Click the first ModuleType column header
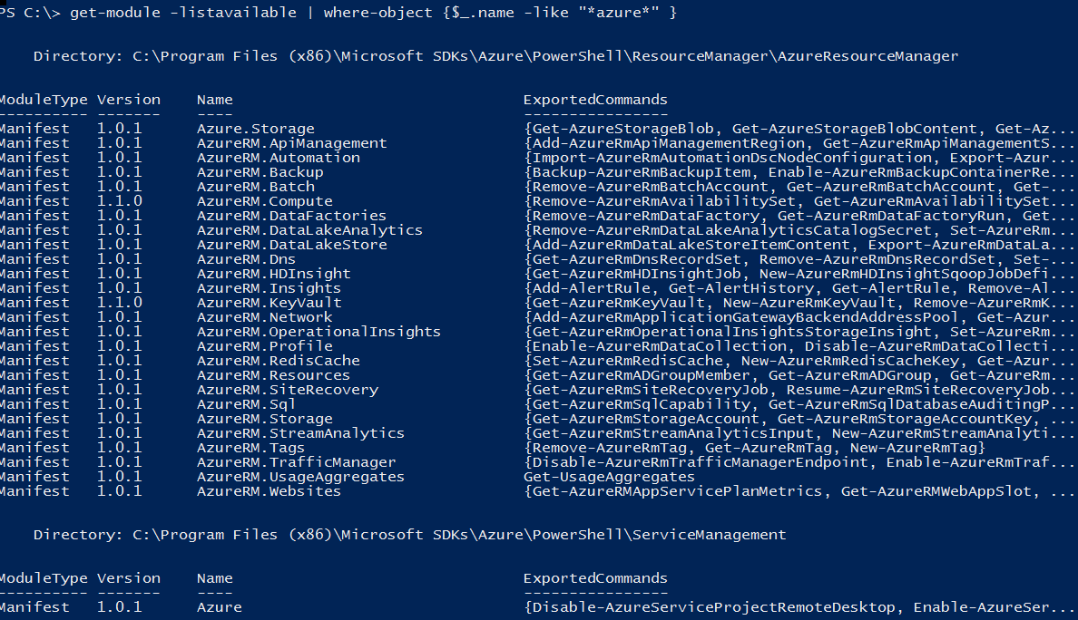Image resolution: width=1078 pixels, height=620 pixels. pos(44,100)
